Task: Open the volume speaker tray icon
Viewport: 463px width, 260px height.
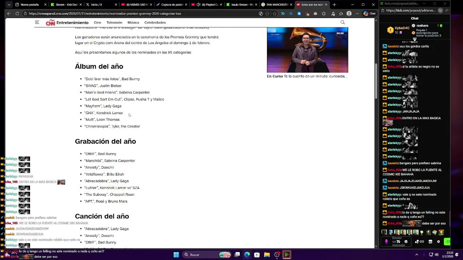Action: click(437, 255)
